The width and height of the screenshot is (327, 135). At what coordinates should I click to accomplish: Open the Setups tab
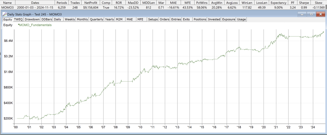pos(153,19)
